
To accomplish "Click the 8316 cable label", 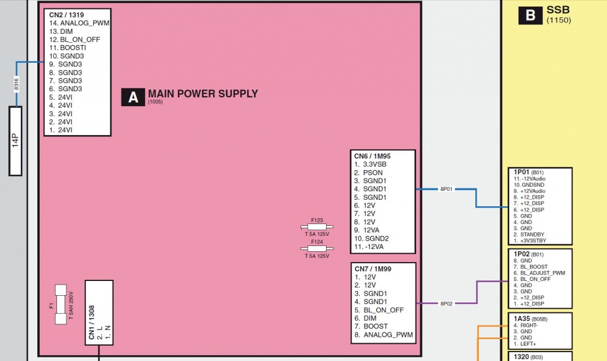I will click(17, 84).
